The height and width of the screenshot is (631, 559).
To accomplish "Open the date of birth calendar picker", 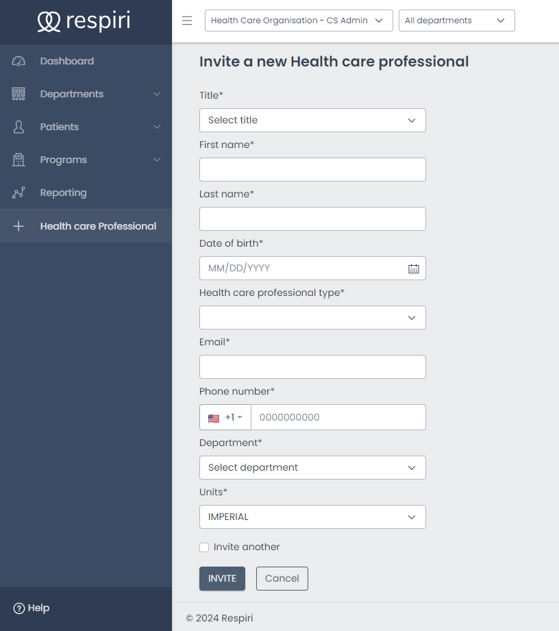I will click(413, 269).
